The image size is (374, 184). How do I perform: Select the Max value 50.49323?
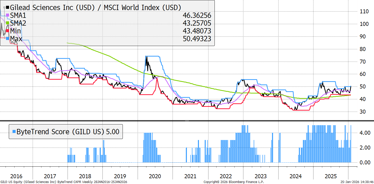pos(197,39)
